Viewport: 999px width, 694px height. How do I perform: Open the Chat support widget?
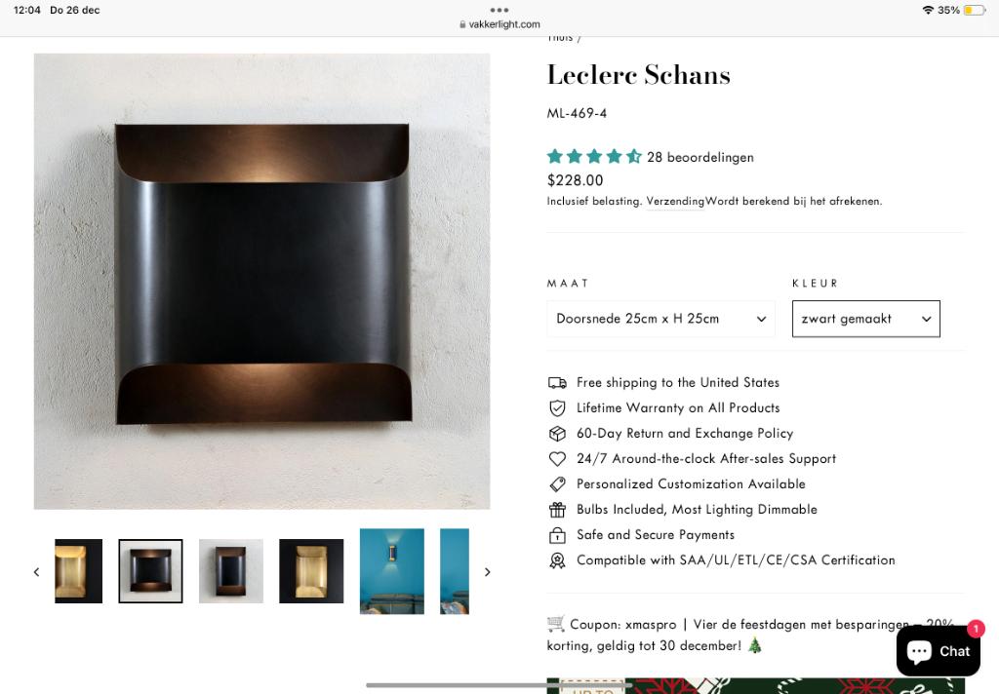tap(938, 650)
